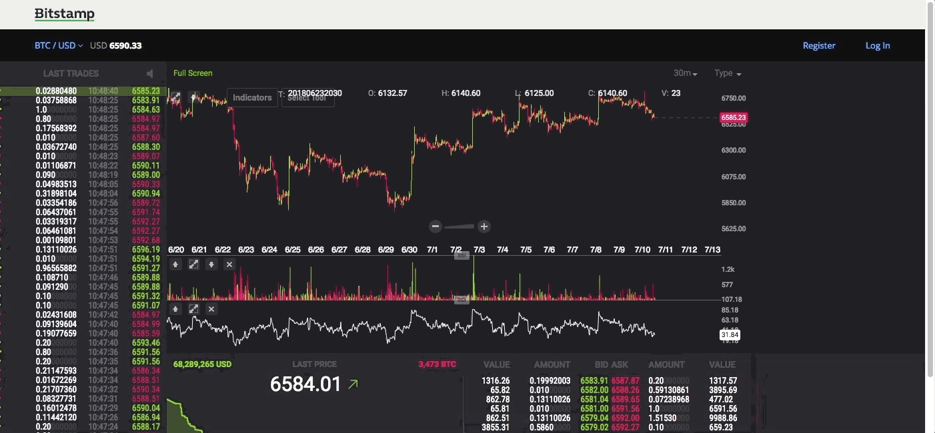Move volume pane down

[x=211, y=264]
